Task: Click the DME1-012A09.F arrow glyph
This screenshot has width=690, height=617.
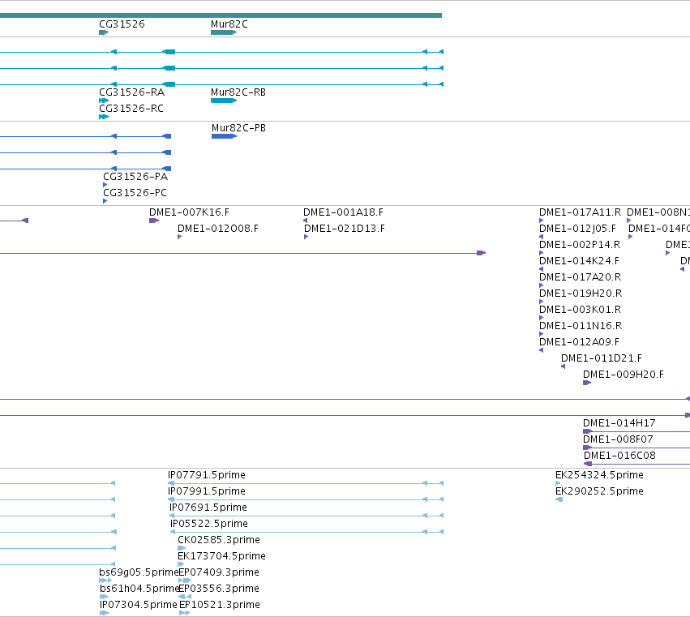Action: click(x=542, y=351)
